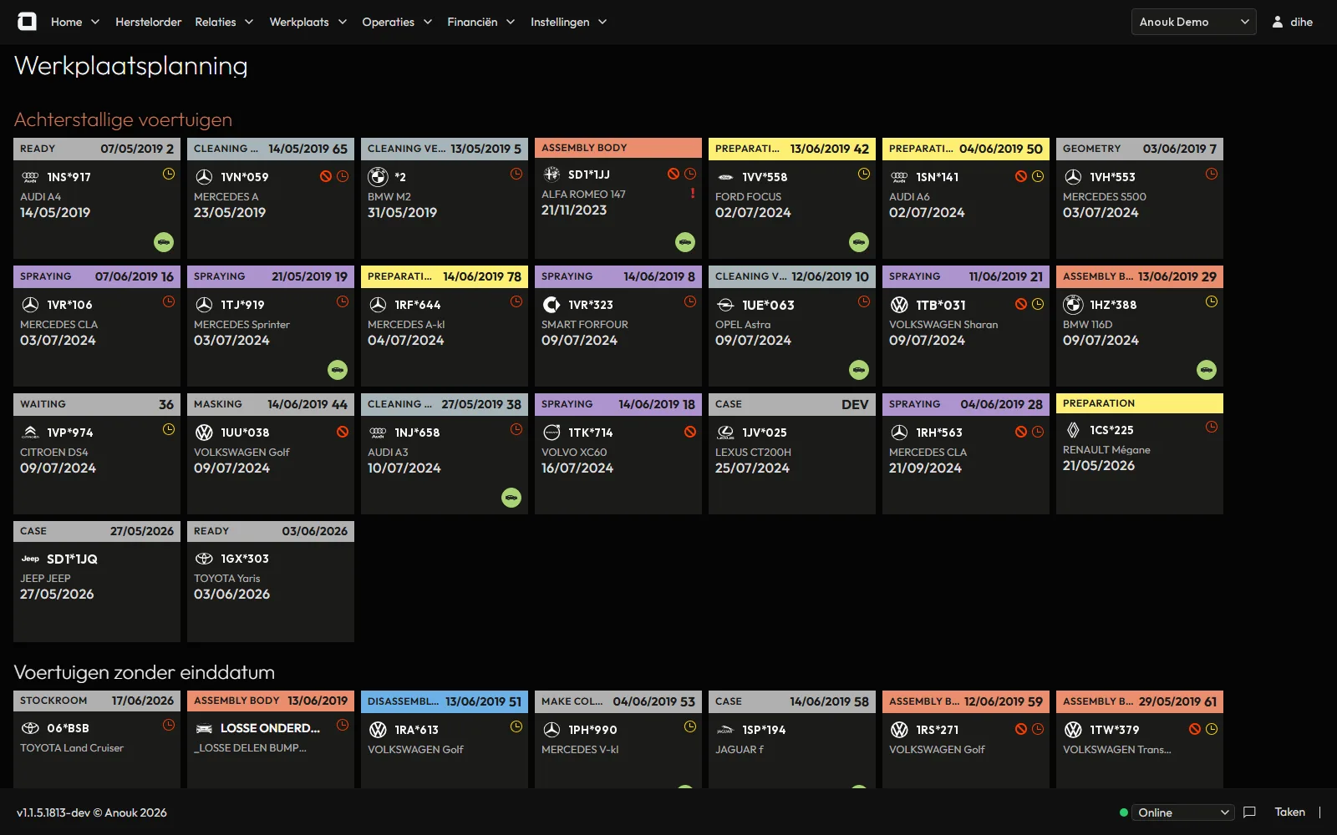Select the 1JV*025 Lexus CT200H card
Screen dimensions: 1337x835
coord(792,453)
